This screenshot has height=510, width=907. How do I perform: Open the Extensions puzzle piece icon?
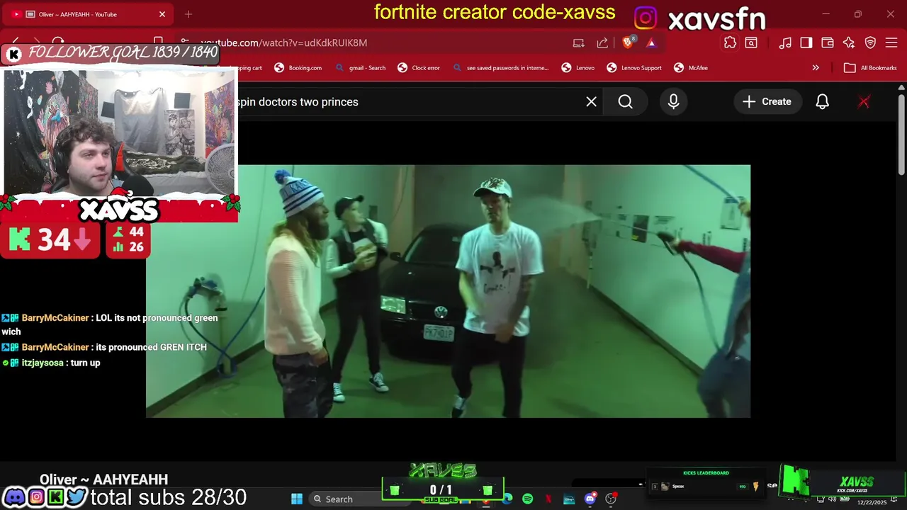730,42
